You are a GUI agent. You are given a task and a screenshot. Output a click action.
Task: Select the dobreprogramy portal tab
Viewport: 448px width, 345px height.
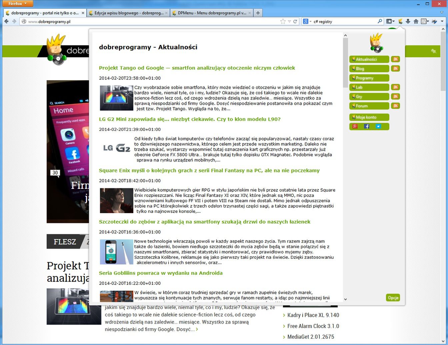point(45,13)
